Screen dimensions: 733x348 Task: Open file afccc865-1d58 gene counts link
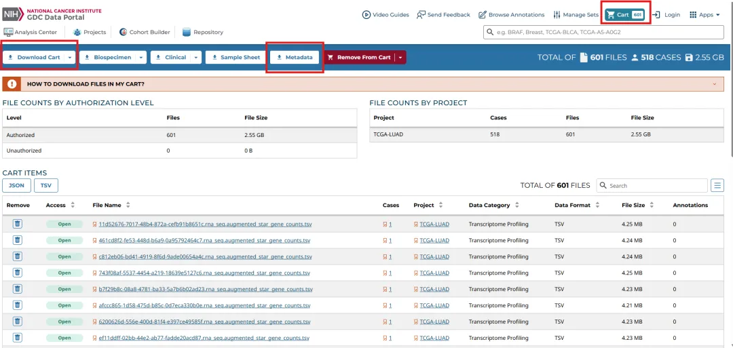(205, 305)
